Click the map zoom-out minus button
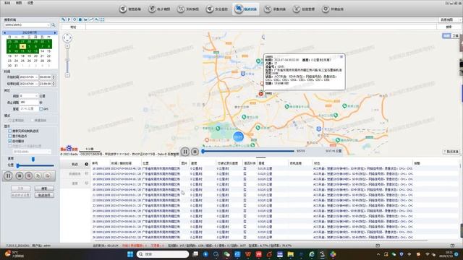Screen dimensions: 463x260 pos(67,75)
